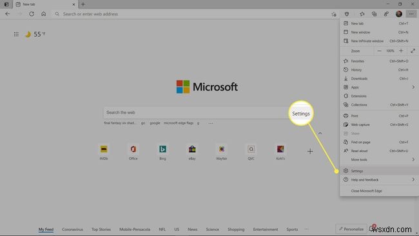Open Favorites toolbar star icon
Screen dimensions: 419x236
pyautogui.click(x=362, y=14)
